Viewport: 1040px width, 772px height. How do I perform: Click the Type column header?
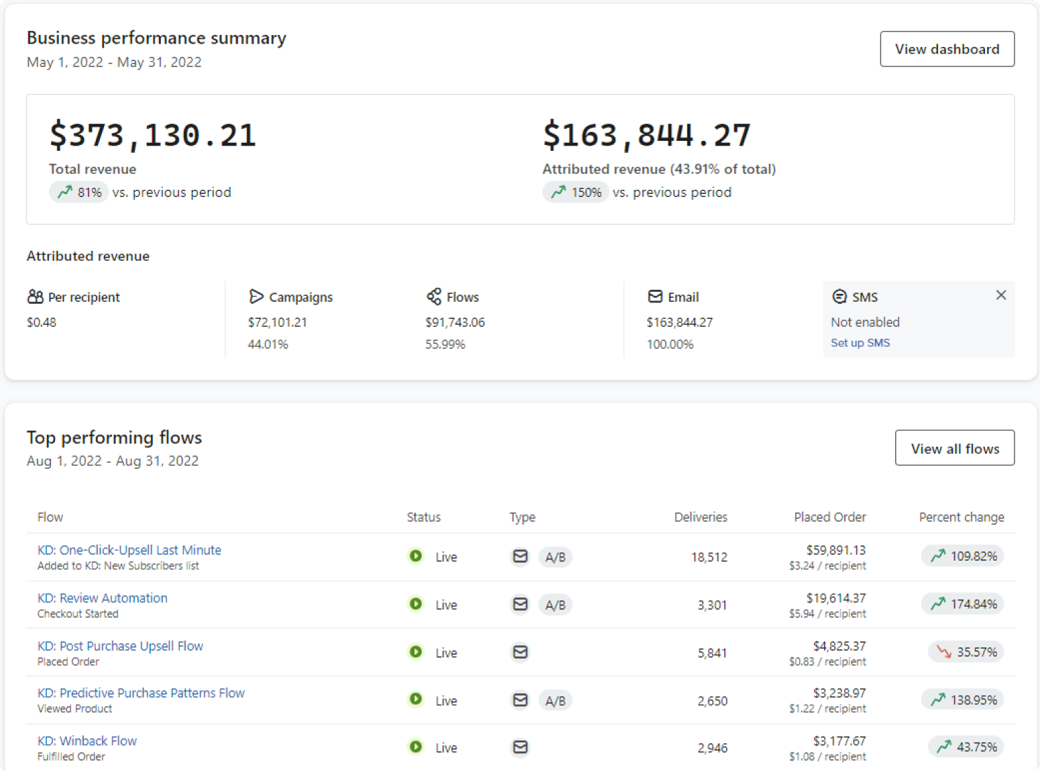(x=522, y=518)
